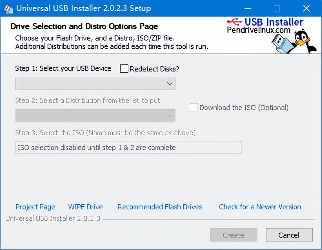The image size is (322, 250).
Task: Click the 'Choose your Flash Drive' instruction line
Action: tap(95, 38)
